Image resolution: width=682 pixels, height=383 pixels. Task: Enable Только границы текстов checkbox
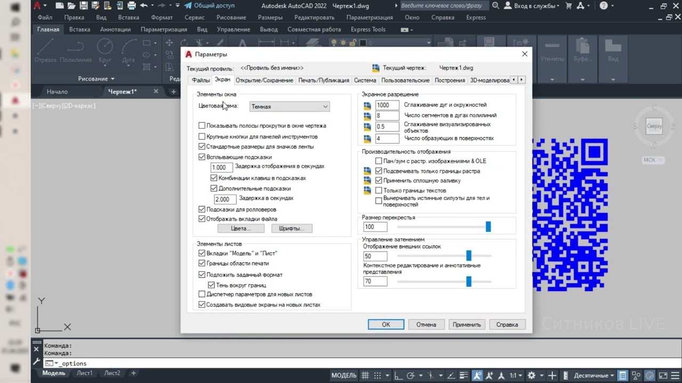coord(379,190)
